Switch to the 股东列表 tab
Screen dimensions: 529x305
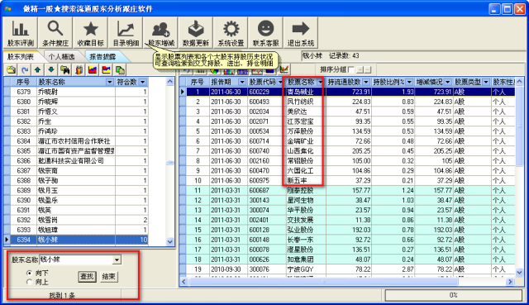tap(21, 57)
